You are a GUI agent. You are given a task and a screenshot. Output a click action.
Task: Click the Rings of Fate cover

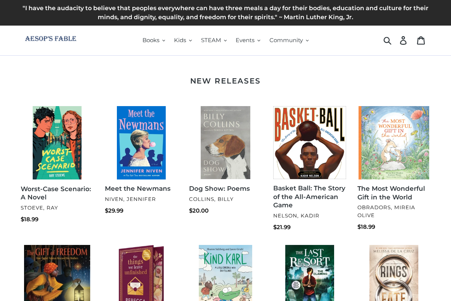(x=393, y=273)
